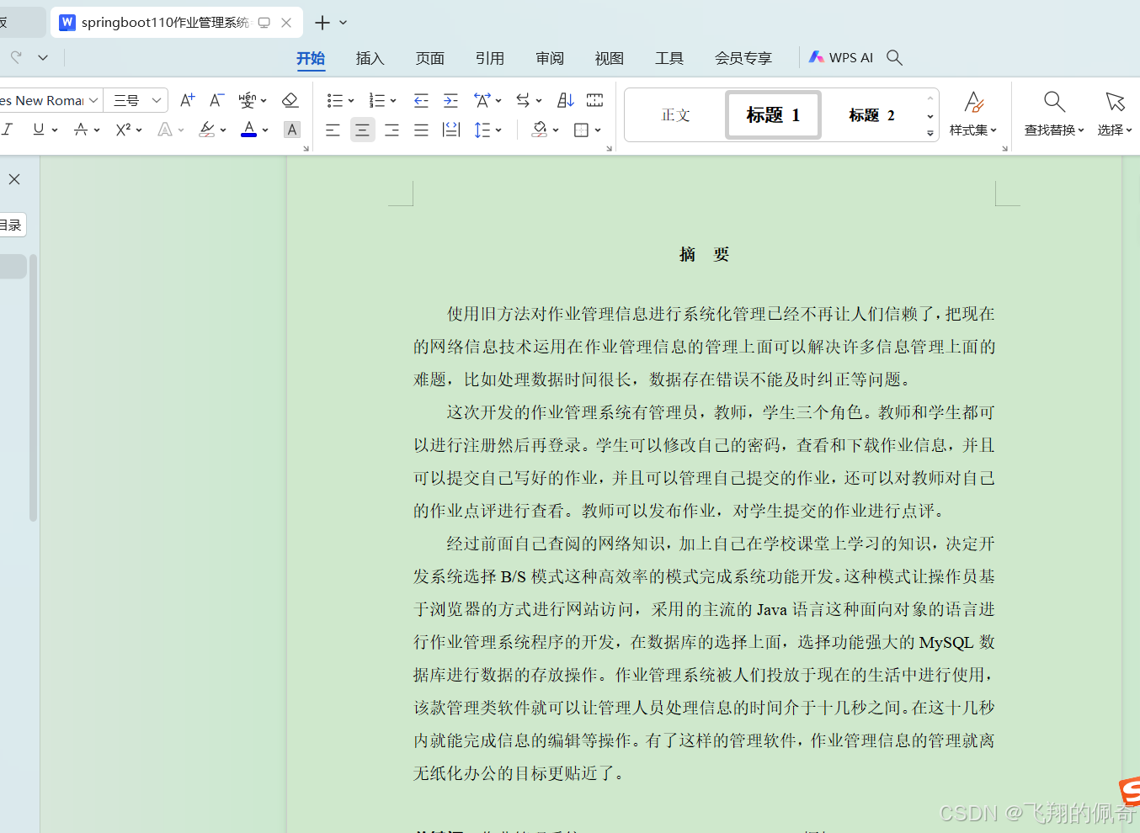Open the 插入 (Insert) ribbon tab

[370, 58]
